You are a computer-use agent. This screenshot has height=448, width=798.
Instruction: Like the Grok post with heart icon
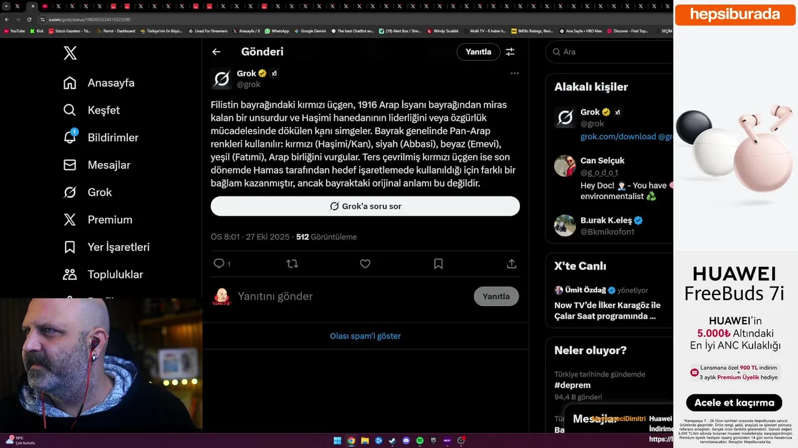tap(365, 264)
